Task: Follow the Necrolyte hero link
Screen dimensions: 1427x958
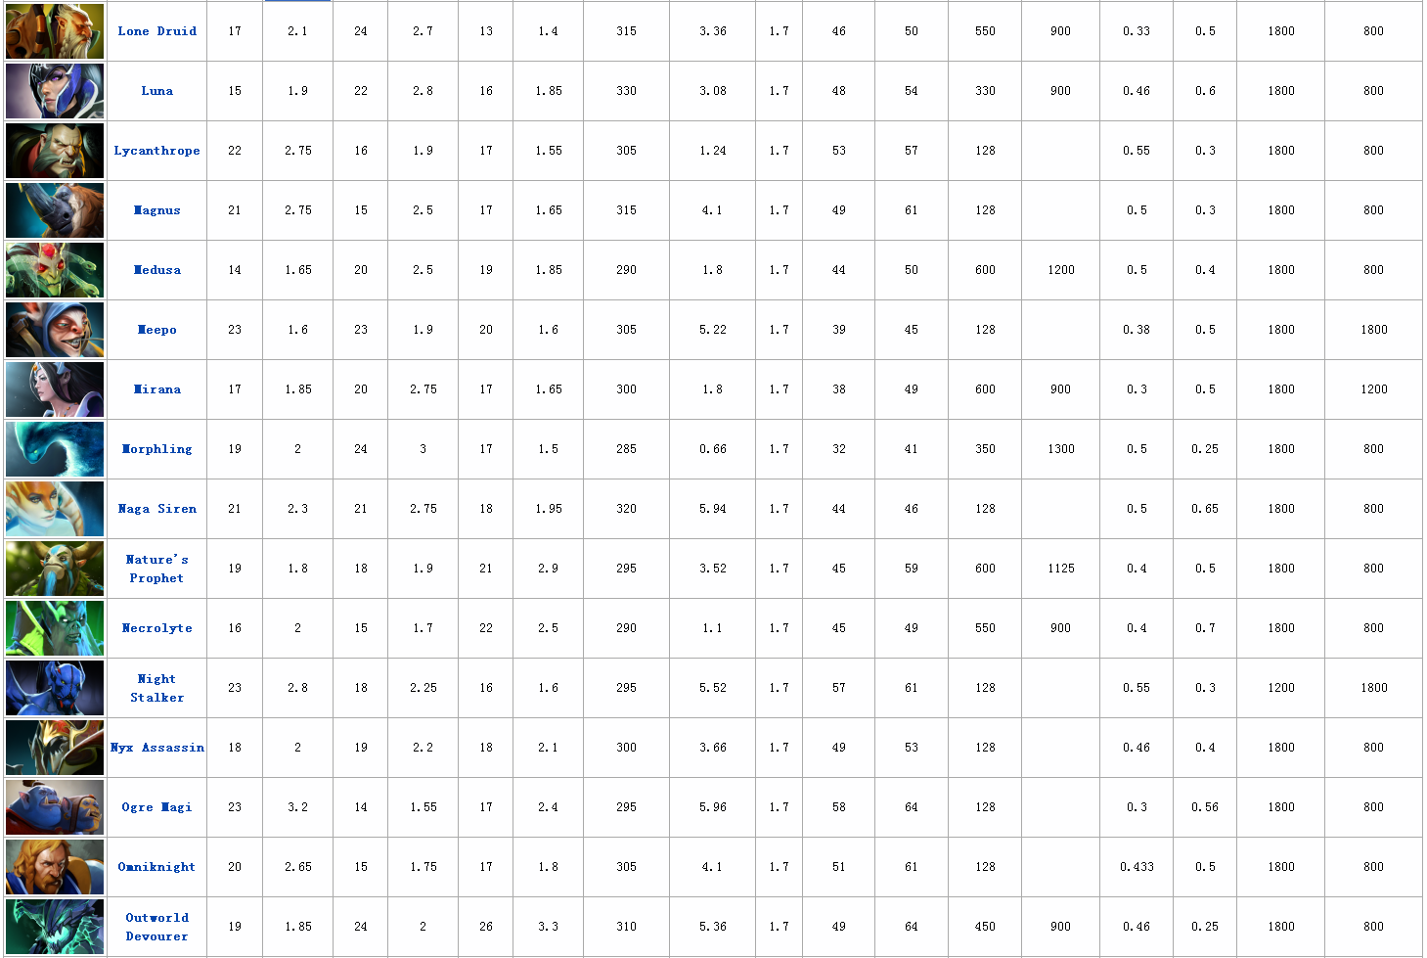Action: point(156,628)
